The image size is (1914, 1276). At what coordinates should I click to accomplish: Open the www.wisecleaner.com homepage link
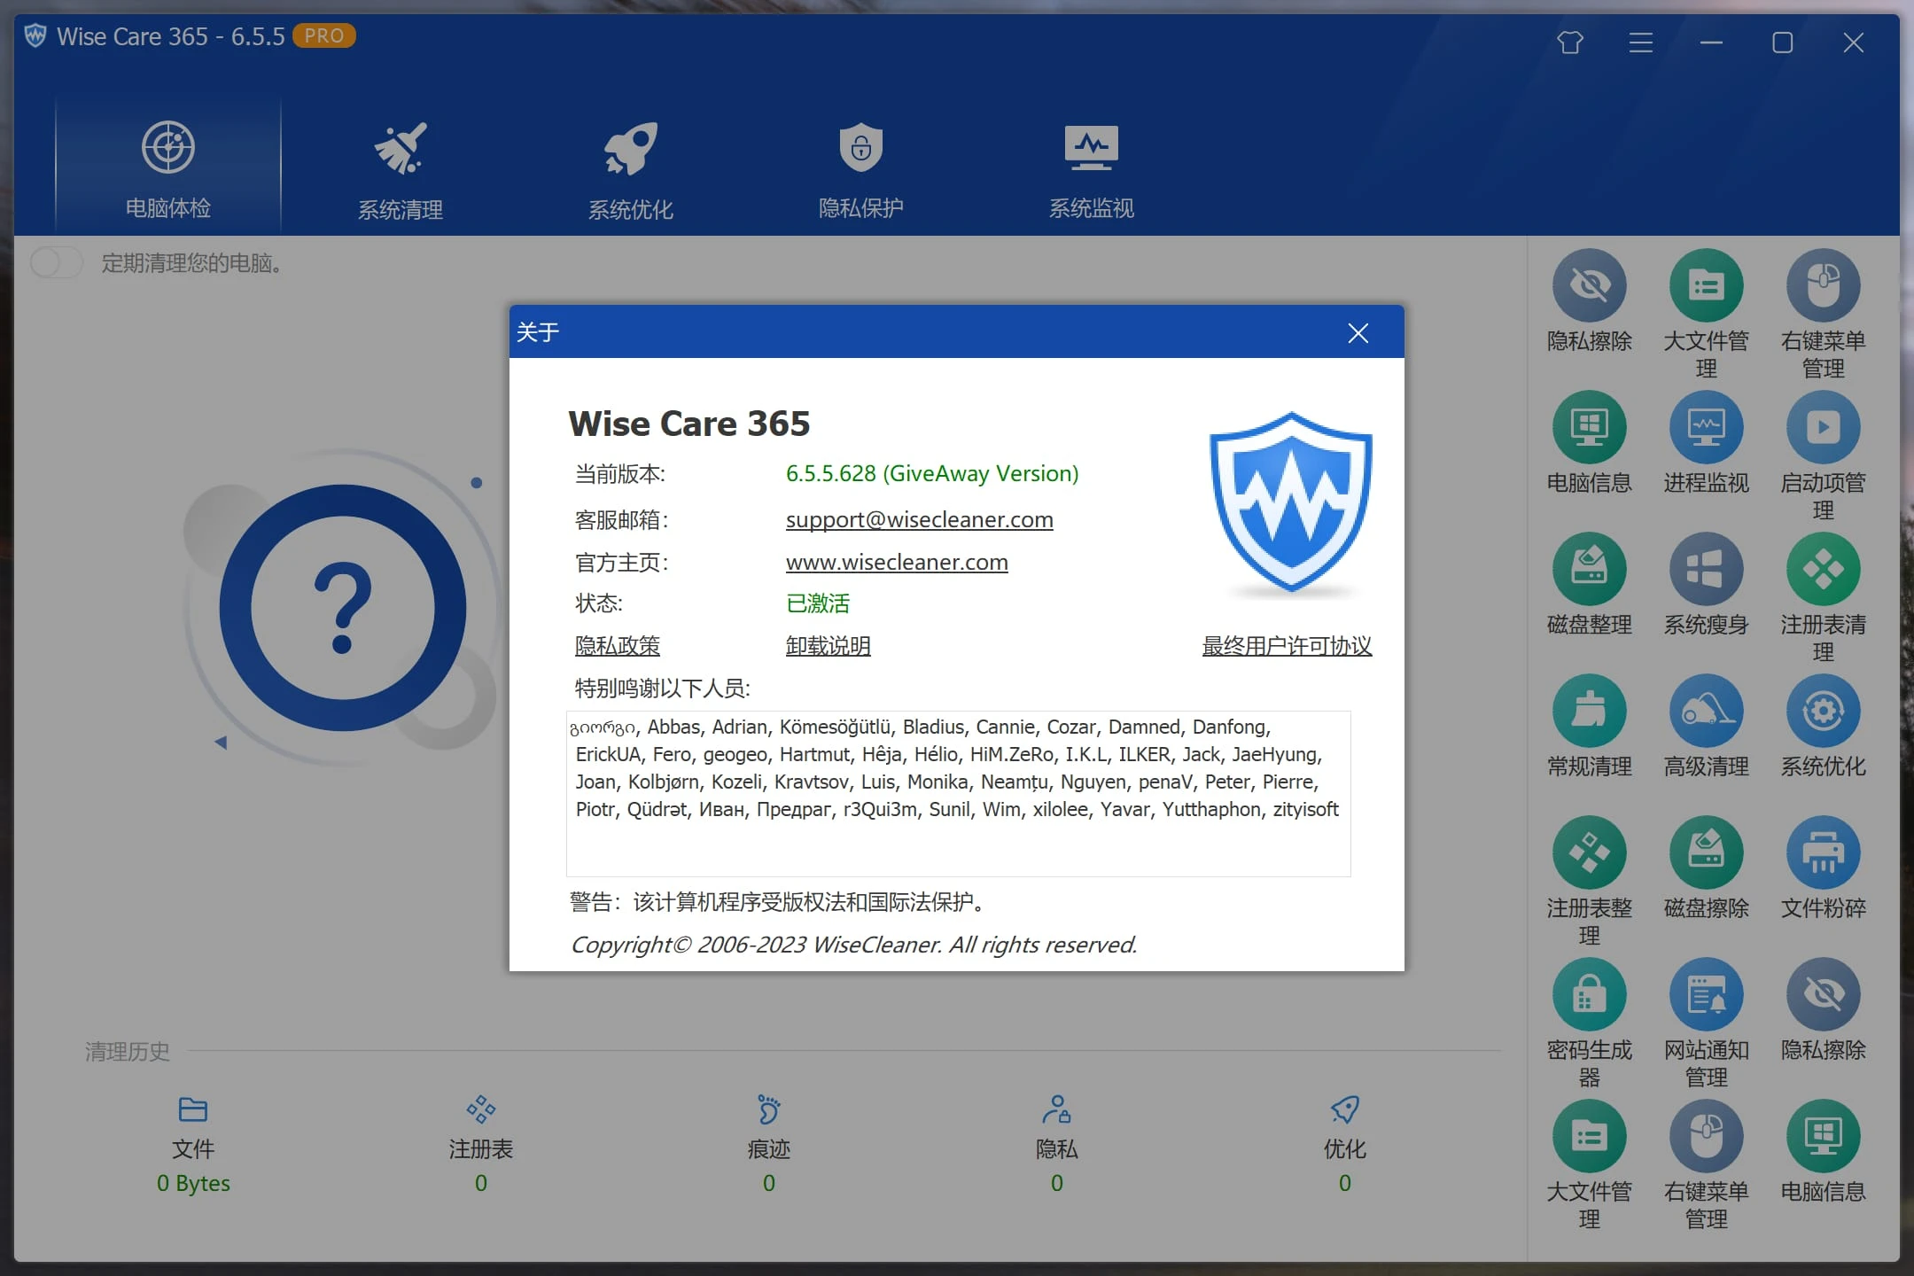[x=896, y=562]
